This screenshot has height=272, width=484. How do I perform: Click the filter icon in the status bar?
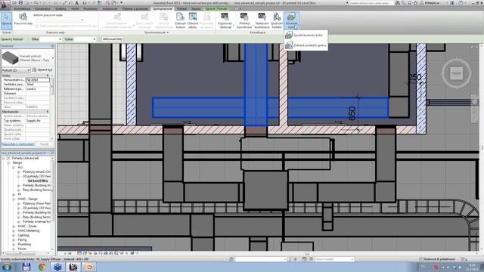(462, 259)
